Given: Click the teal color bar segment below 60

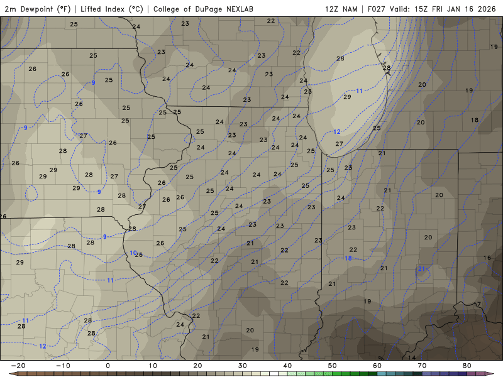Looking at the screenshot, I should pyautogui.click(x=382, y=374).
